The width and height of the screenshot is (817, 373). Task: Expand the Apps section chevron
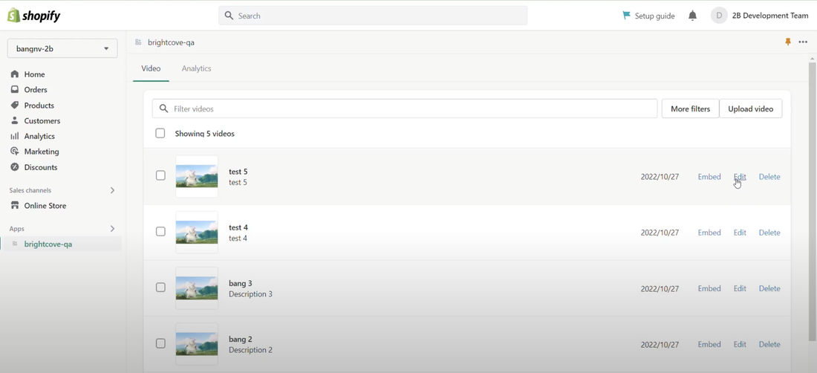click(112, 229)
